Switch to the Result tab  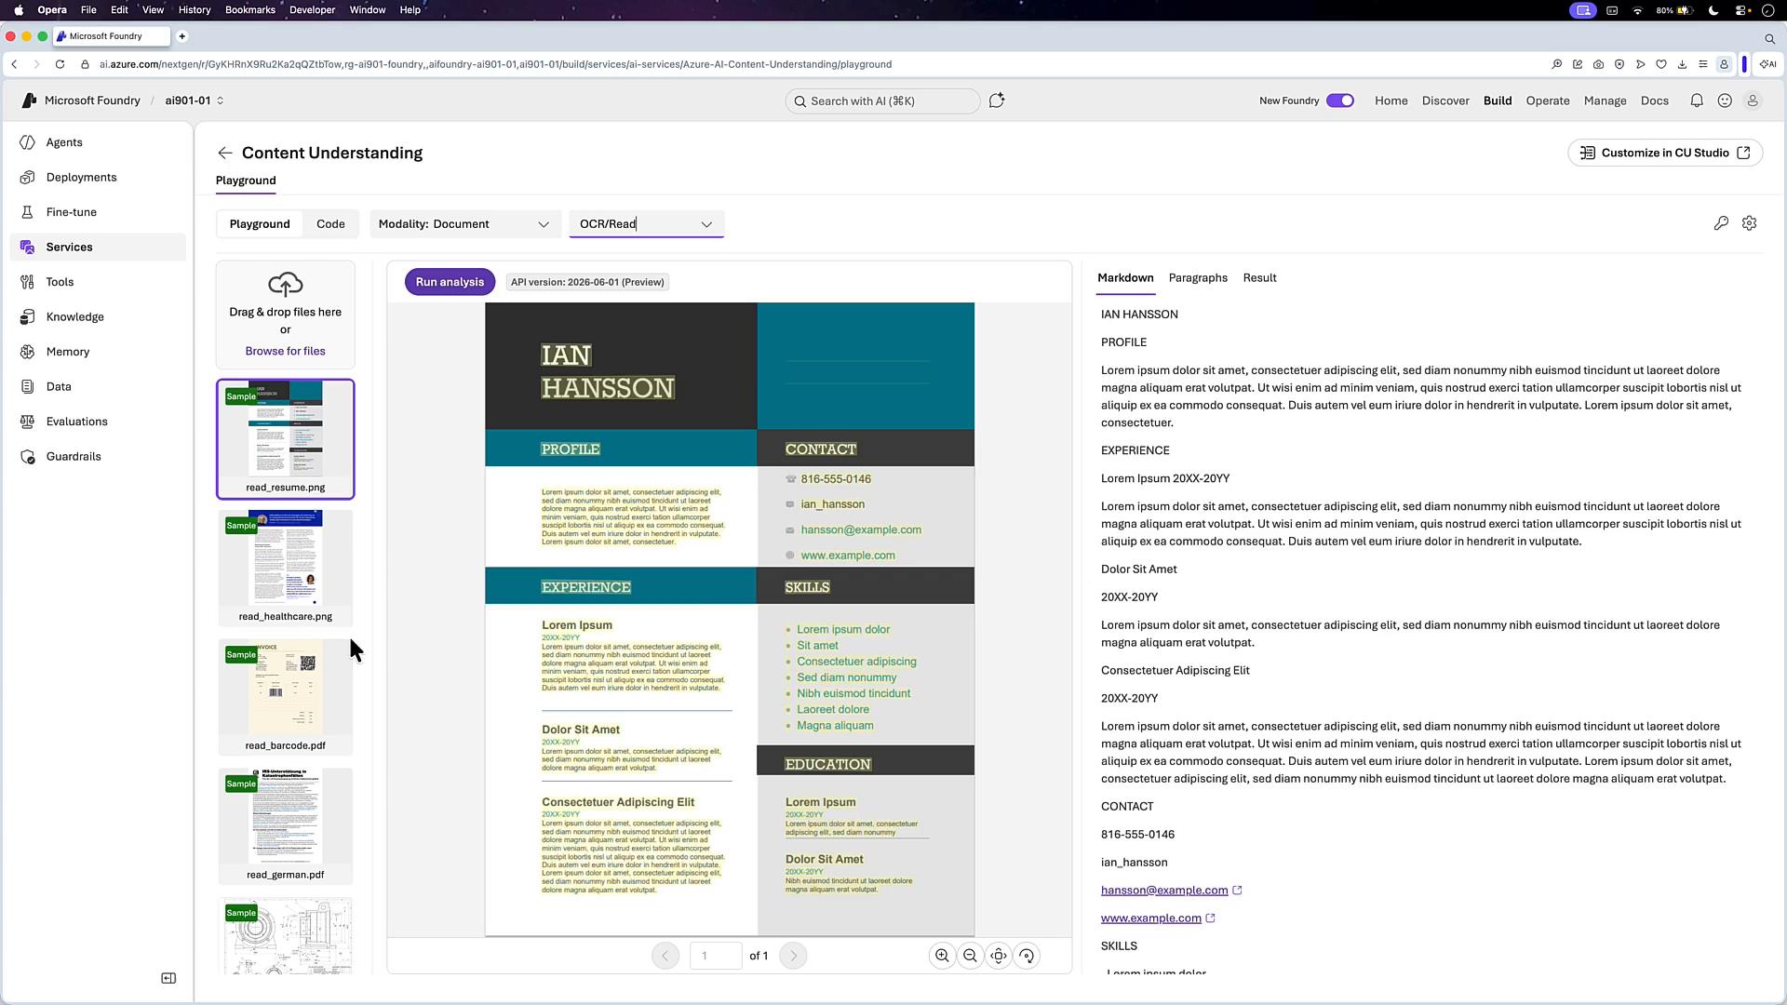[x=1259, y=278]
